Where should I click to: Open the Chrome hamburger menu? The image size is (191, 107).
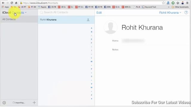tap(187, 3)
